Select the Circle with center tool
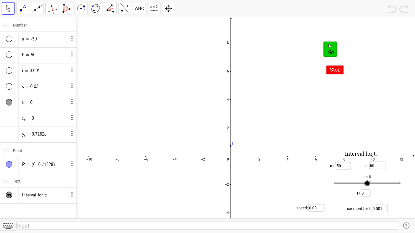 [x=81, y=8]
